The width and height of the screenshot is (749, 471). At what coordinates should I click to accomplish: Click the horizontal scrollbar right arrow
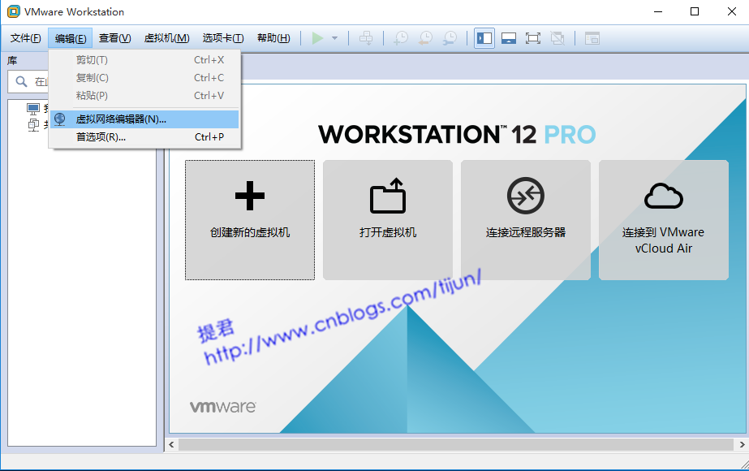(x=742, y=445)
